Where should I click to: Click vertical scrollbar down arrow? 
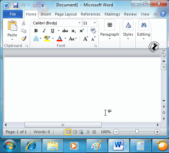click(164, 101)
